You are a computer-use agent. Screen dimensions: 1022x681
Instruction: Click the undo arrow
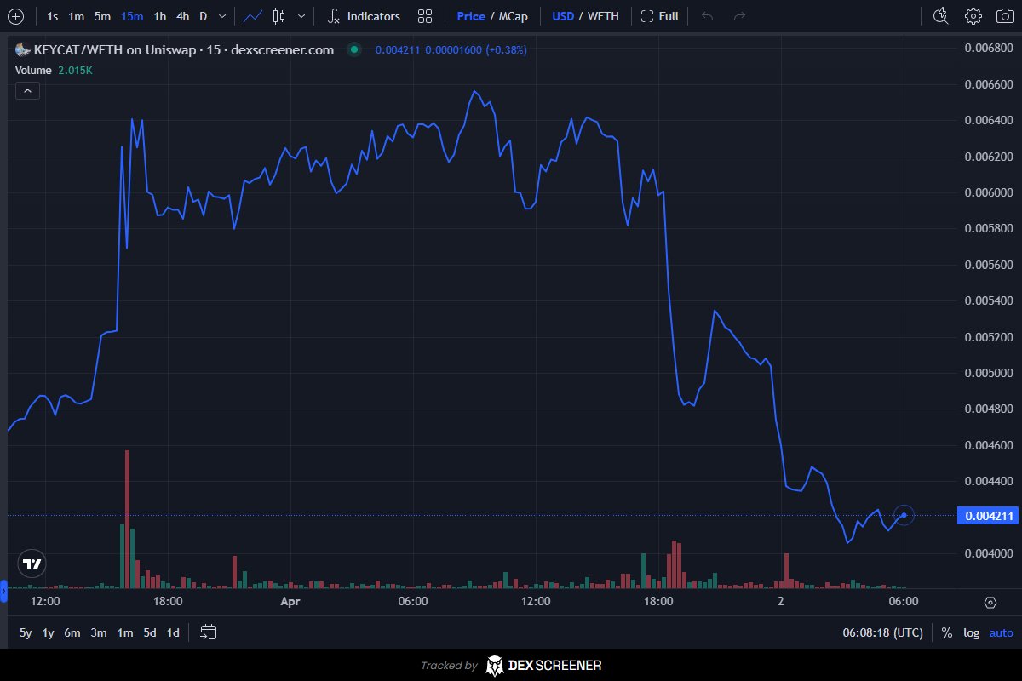tap(707, 16)
